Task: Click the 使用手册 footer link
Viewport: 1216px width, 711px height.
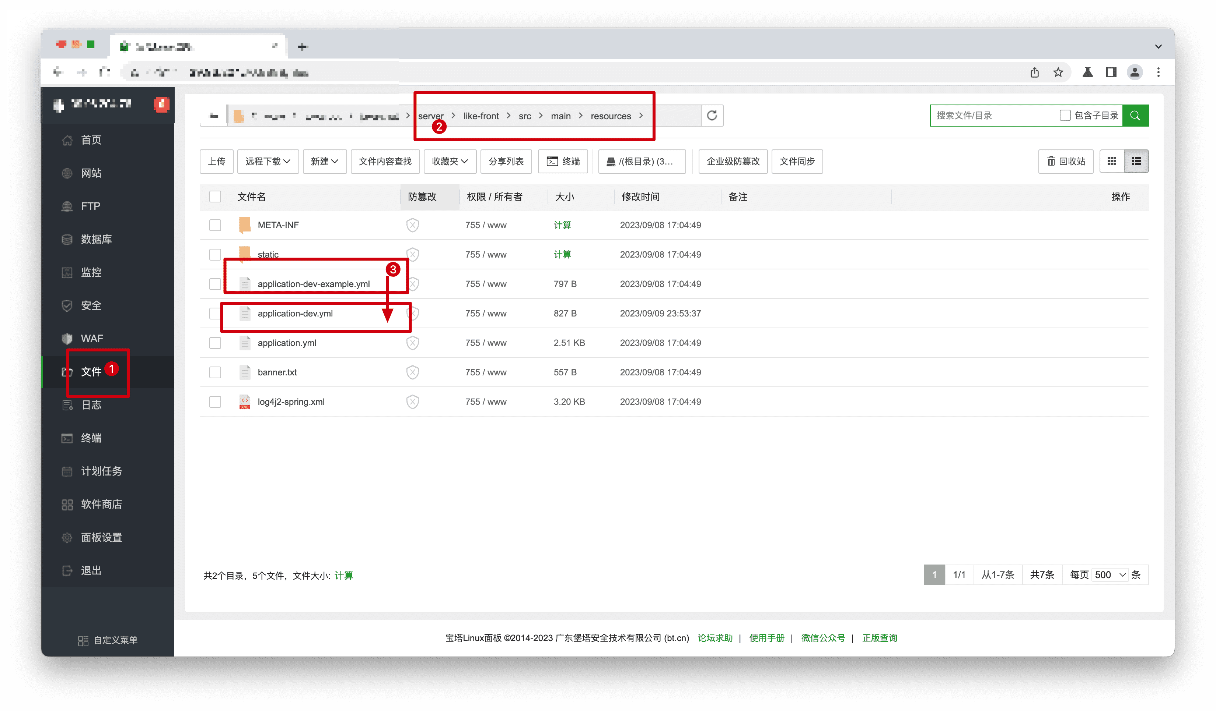Action: [767, 637]
